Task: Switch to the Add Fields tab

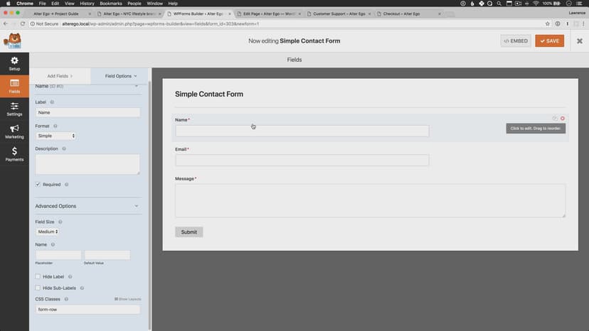Action: tap(60, 75)
